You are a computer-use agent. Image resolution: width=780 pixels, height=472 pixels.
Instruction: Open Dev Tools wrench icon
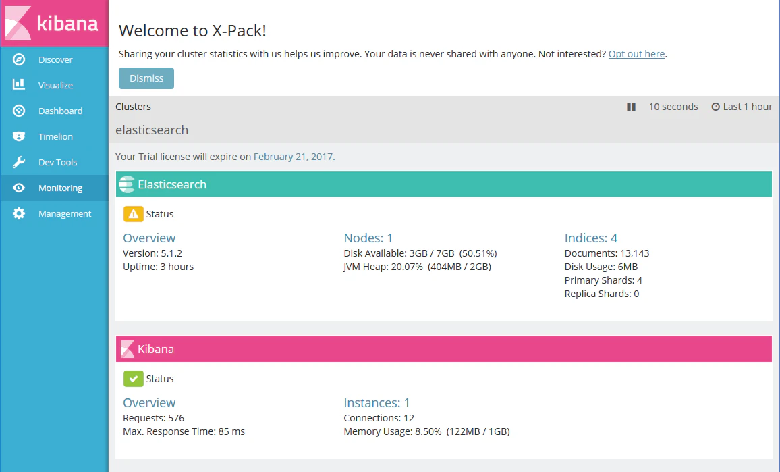[19, 162]
